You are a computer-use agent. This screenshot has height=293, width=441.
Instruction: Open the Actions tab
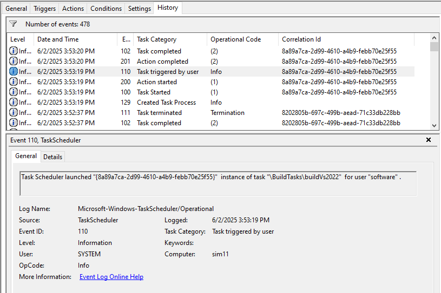(x=73, y=9)
